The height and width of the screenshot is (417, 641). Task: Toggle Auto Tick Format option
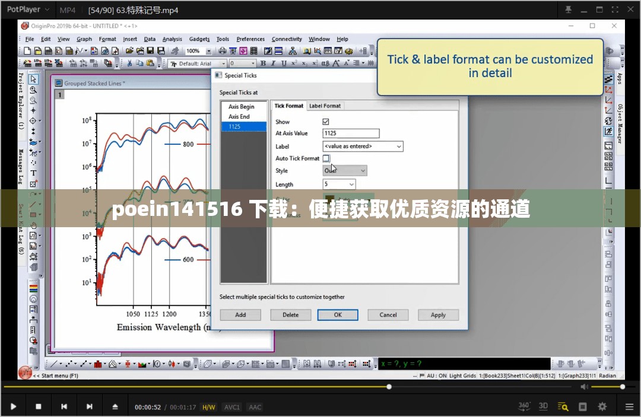coord(326,158)
